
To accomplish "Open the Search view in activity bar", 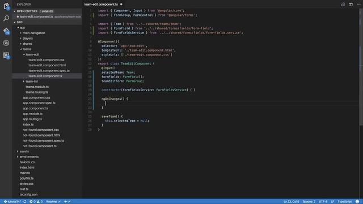I will click(x=6, y=18).
